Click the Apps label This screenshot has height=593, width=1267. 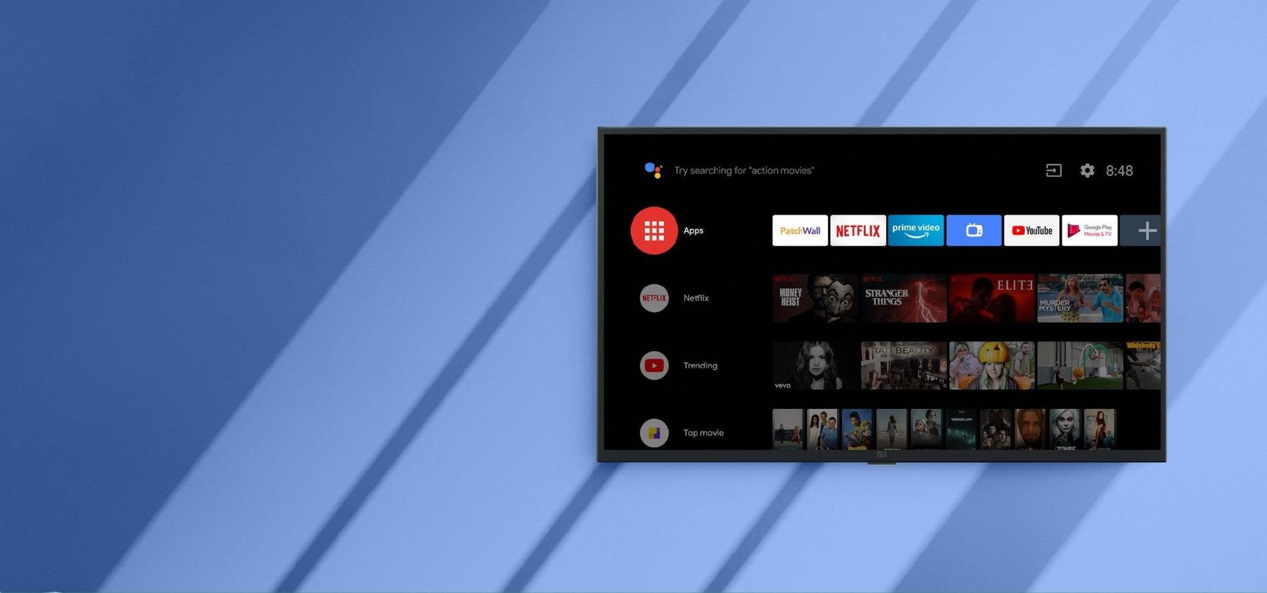(693, 231)
